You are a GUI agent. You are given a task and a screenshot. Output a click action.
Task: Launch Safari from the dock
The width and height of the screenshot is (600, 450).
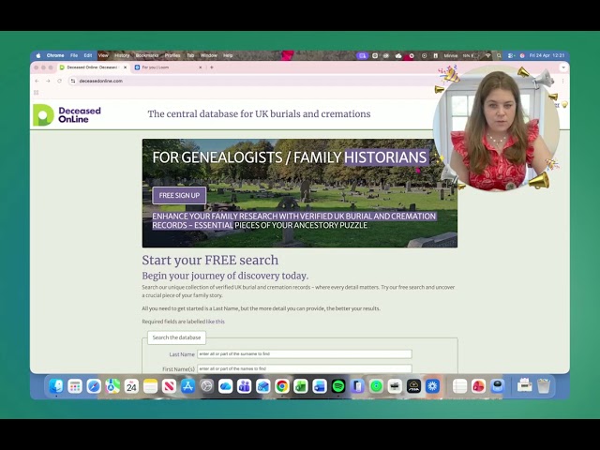94,386
